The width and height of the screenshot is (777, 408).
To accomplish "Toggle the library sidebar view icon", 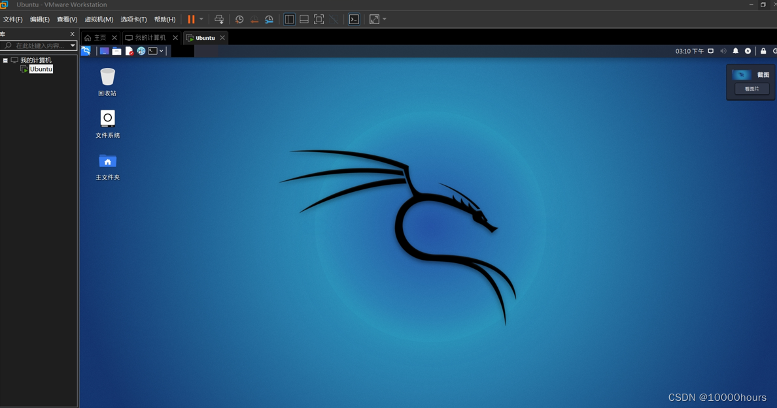I will click(289, 20).
